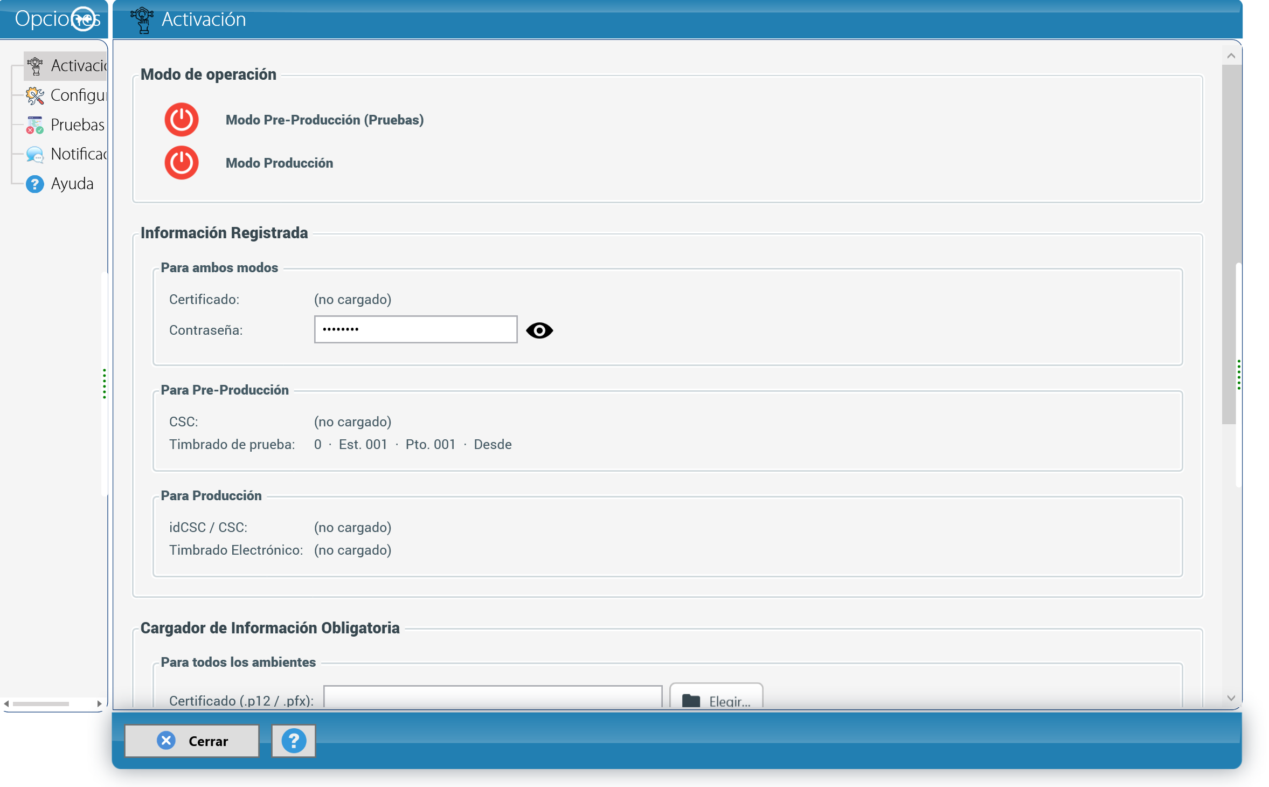
Task: Click the green dotted splitter beside sidebar
Action: click(x=104, y=384)
